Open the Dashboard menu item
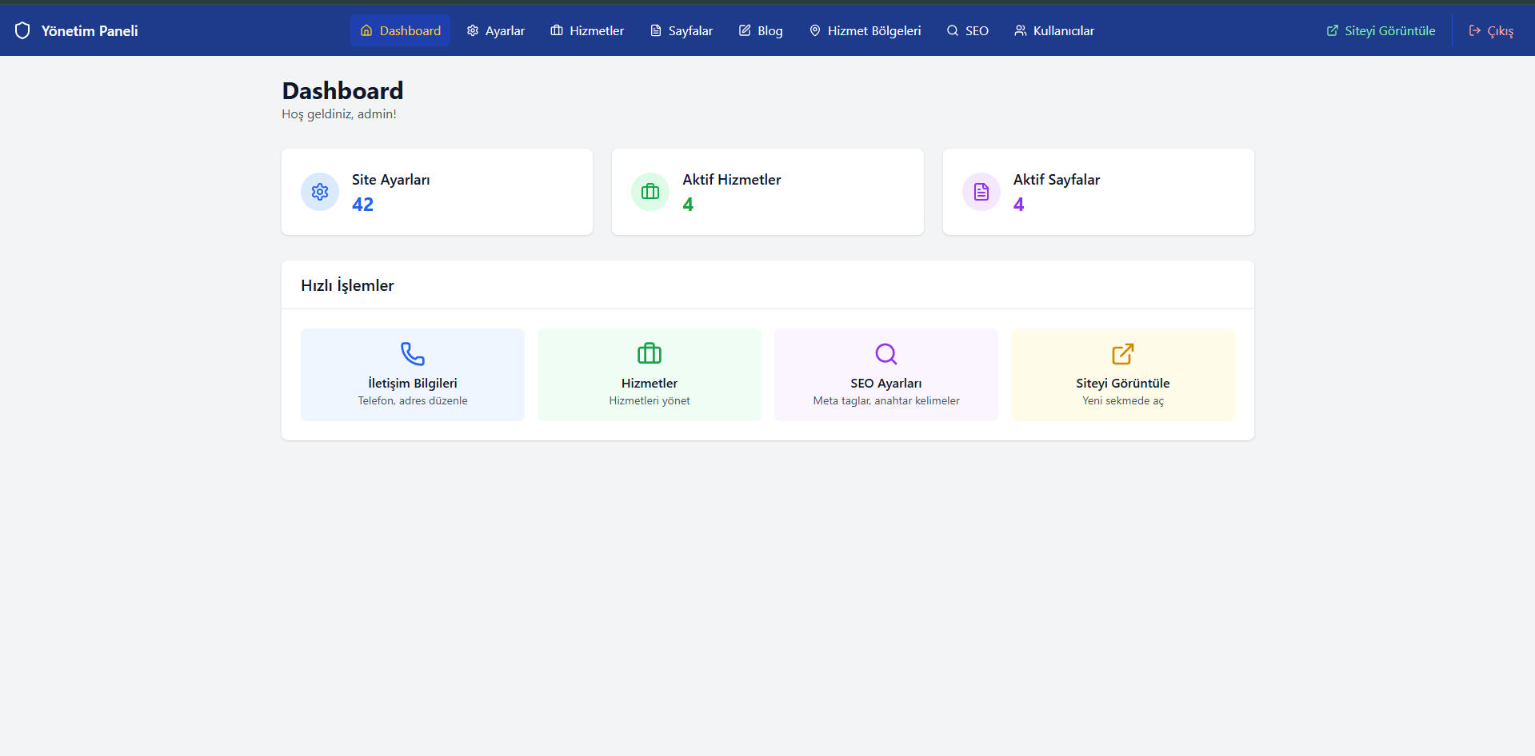This screenshot has height=756, width=1535. point(400,30)
